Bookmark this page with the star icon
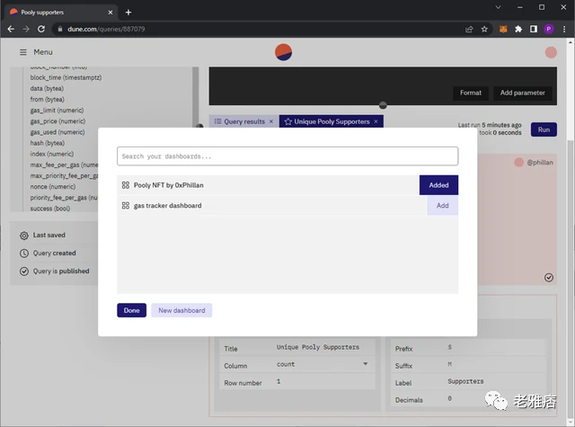 tap(484, 29)
